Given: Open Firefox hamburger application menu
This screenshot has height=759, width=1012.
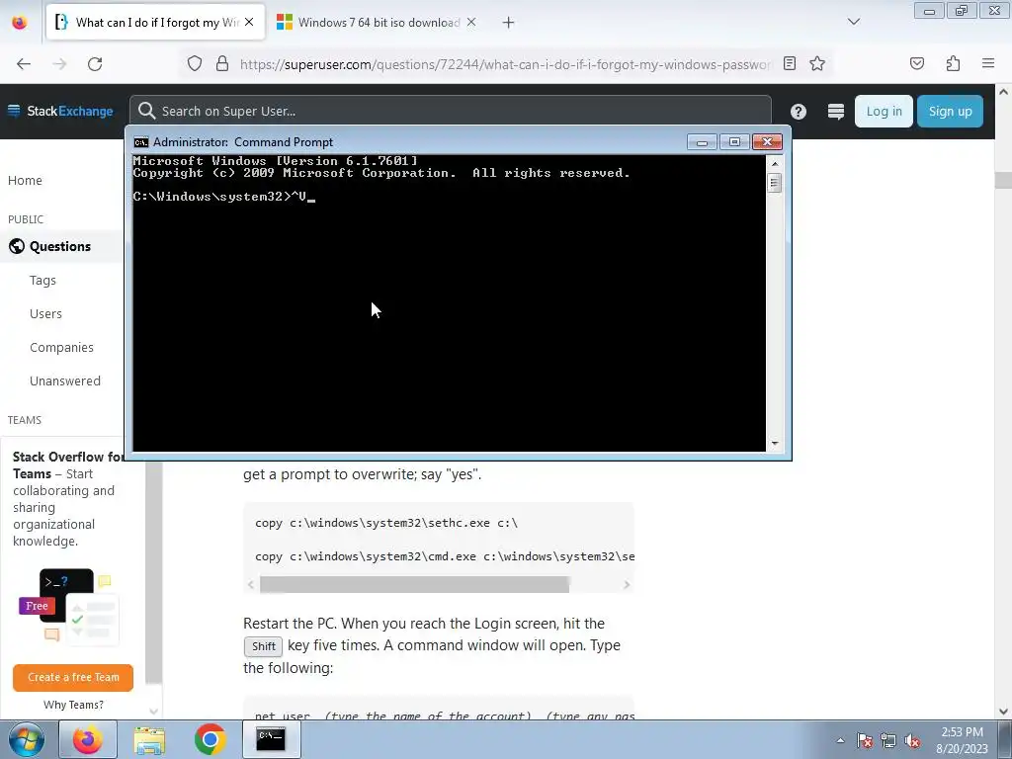Looking at the screenshot, I should [988, 63].
